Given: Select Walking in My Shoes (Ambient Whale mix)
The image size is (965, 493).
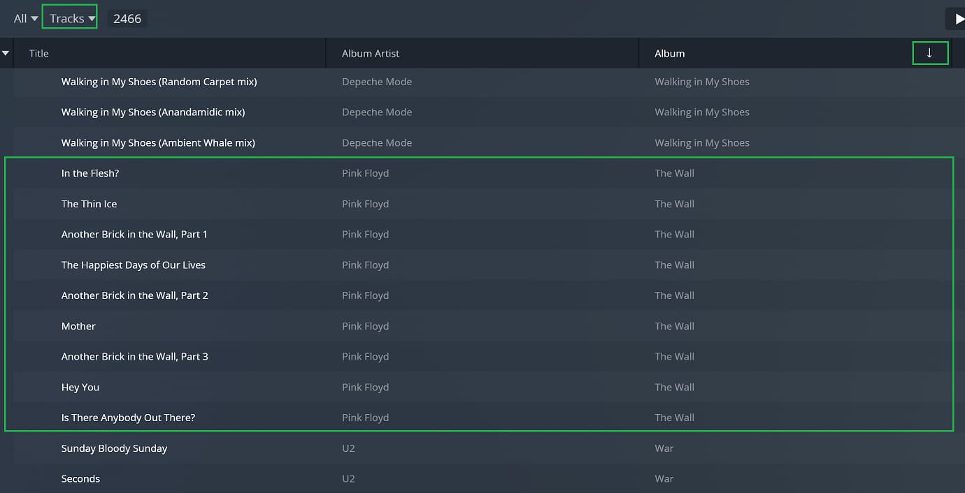Looking at the screenshot, I should coord(158,143).
